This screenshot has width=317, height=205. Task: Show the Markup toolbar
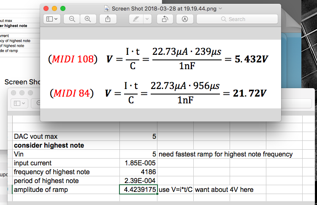(x=184, y=19)
